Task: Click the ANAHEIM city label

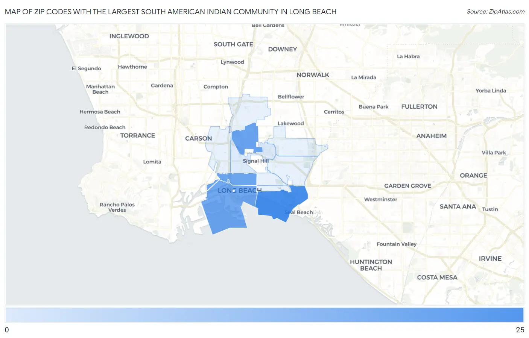Action: [x=431, y=136]
